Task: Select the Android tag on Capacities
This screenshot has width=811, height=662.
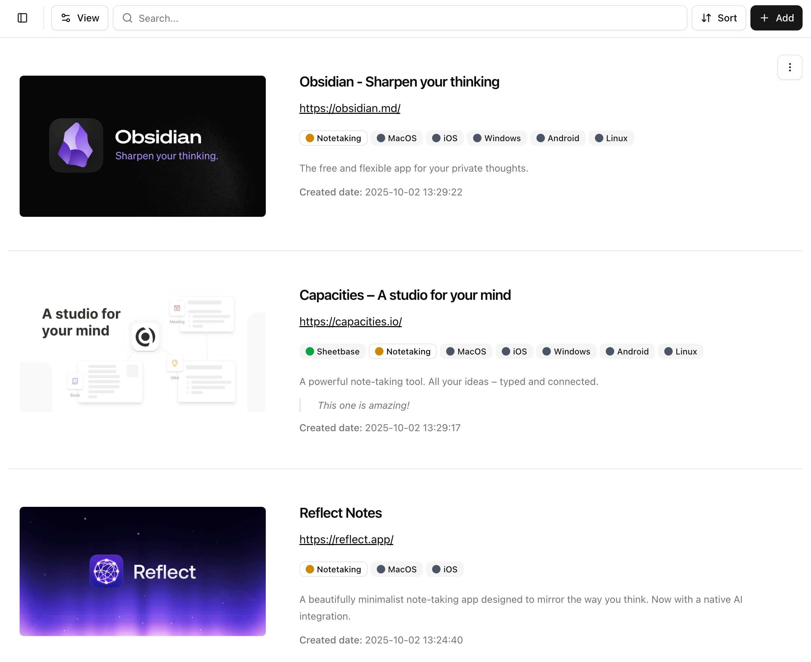Action: (627, 351)
